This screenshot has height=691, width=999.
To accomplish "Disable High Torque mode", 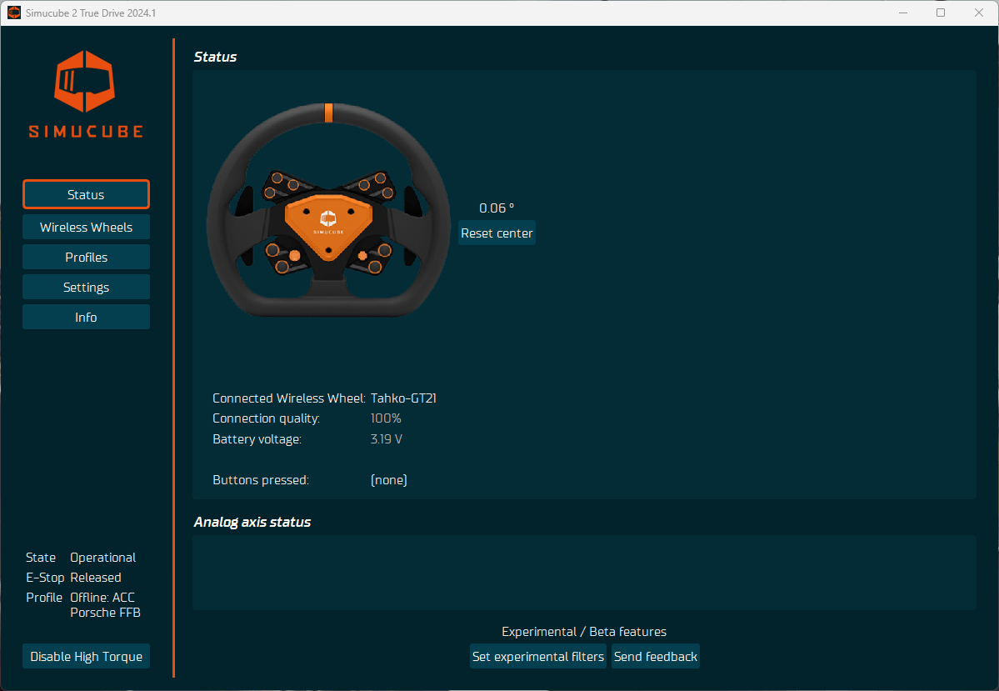I will tap(86, 657).
